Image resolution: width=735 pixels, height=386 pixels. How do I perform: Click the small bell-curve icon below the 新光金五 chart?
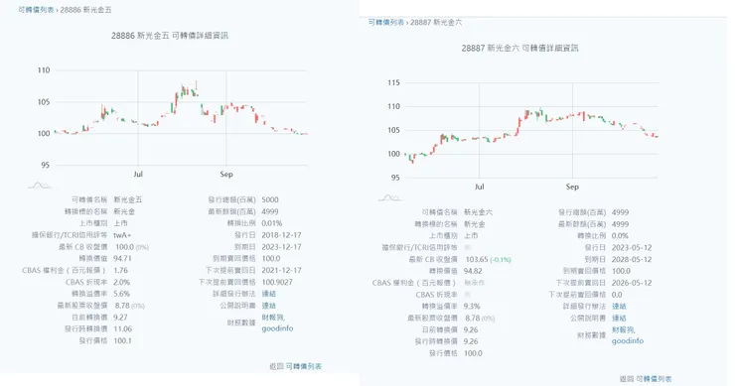(40, 186)
